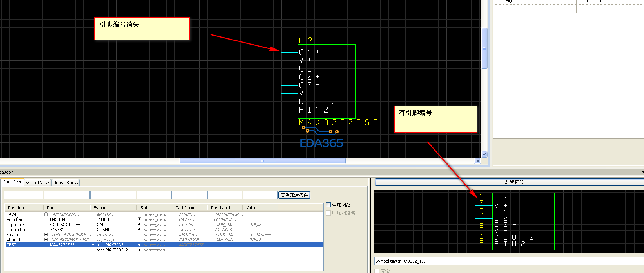Image resolution: width=644 pixels, height=273 pixels.
Task: Toggle the 添加网络名 checkbox
Action: (328, 213)
